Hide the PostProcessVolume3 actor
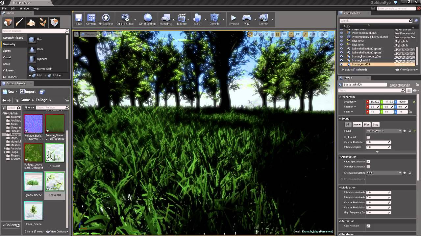The height and width of the screenshot is (236, 421). (341, 33)
